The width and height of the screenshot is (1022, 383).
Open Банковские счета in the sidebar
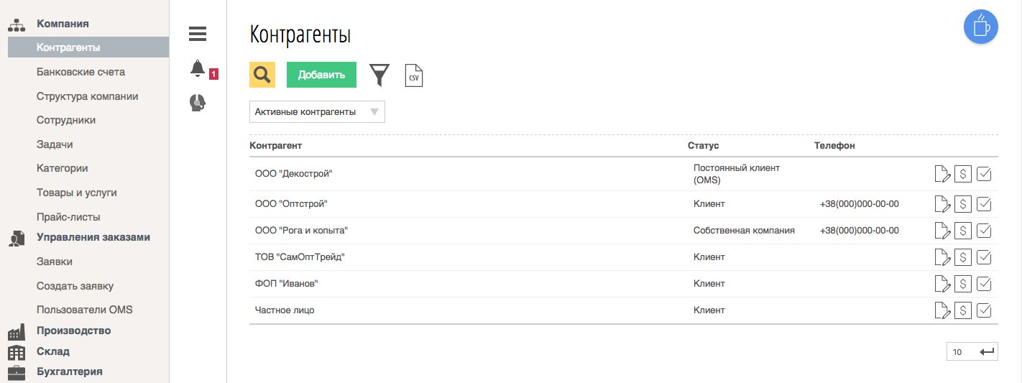80,72
